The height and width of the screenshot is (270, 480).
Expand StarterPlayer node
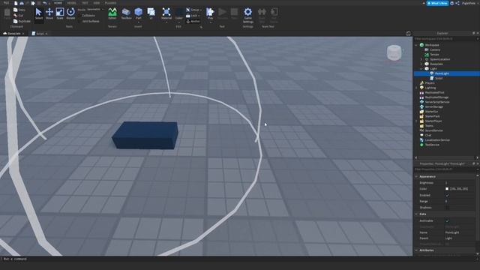click(x=416, y=121)
